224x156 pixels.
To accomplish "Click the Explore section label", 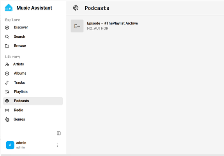I will click(12, 20).
